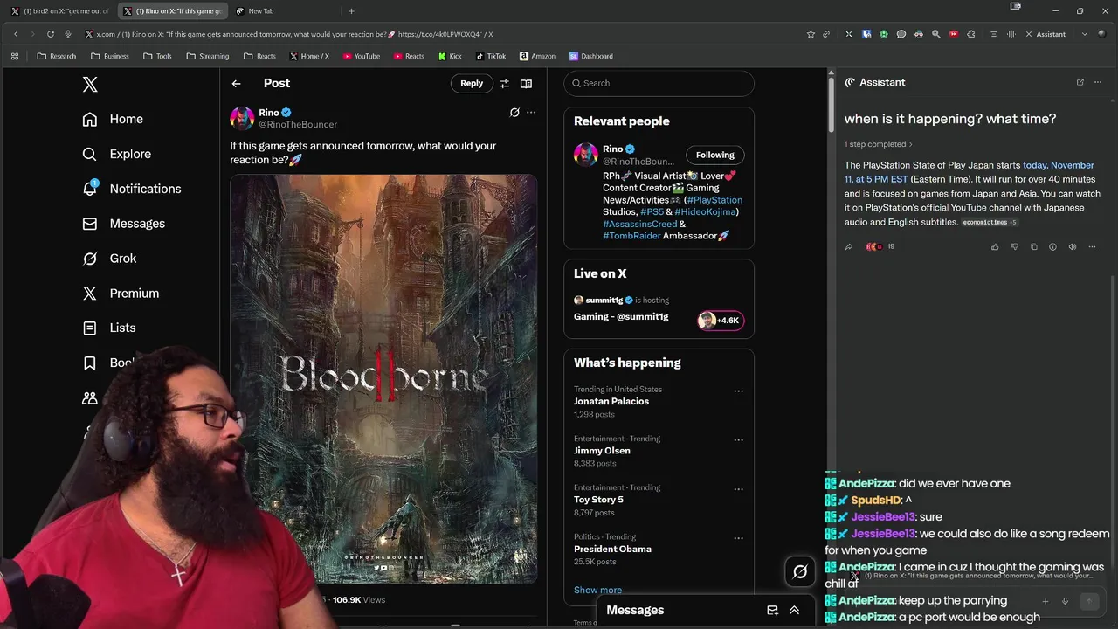This screenshot has width=1118, height=629.
Task: Open the Jimmy Olsen trending topic
Action: tap(602, 451)
